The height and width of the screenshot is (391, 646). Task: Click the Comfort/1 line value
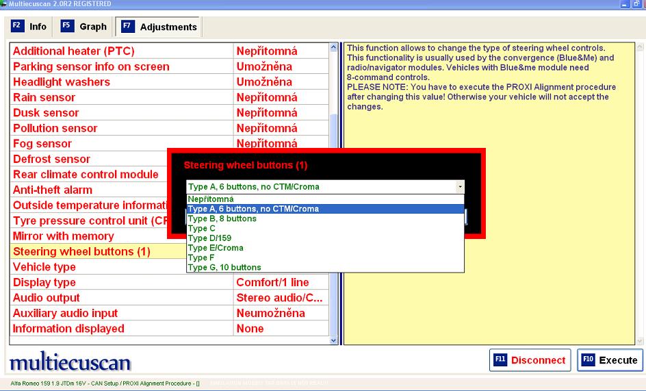coord(272,282)
